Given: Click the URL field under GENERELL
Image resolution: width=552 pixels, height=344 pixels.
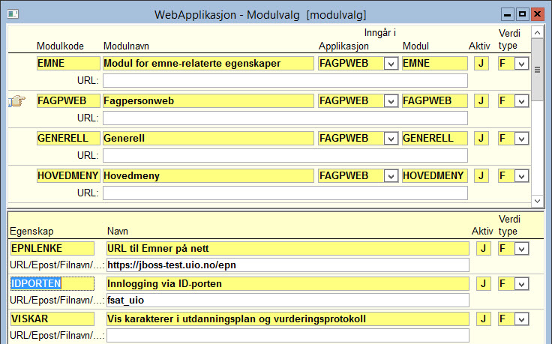Looking at the screenshot, I should (x=285, y=155).
